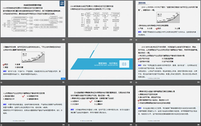Click slide number 30 label

[198, 40]
